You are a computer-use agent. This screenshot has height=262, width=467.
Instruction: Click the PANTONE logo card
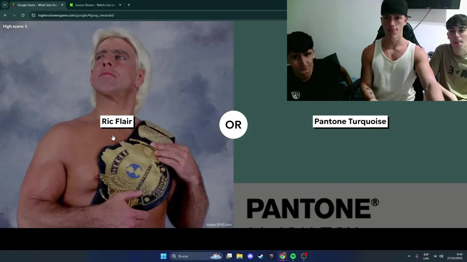tap(350, 206)
